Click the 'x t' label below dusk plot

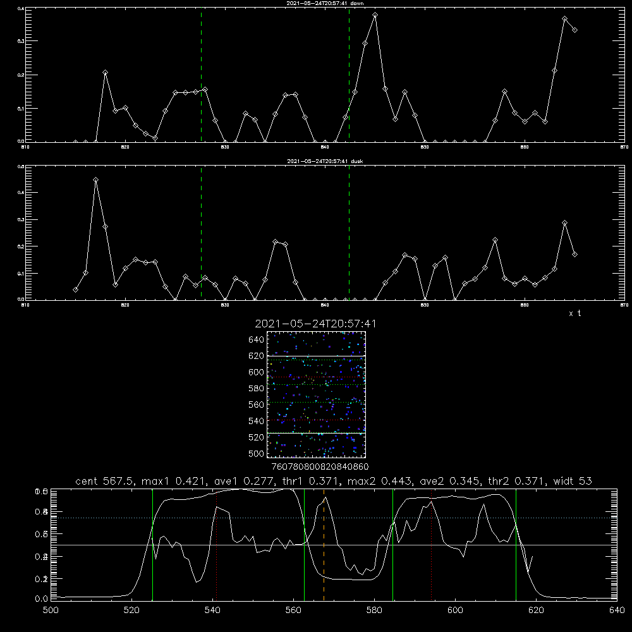pyautogui.click(x=575, y=313)
